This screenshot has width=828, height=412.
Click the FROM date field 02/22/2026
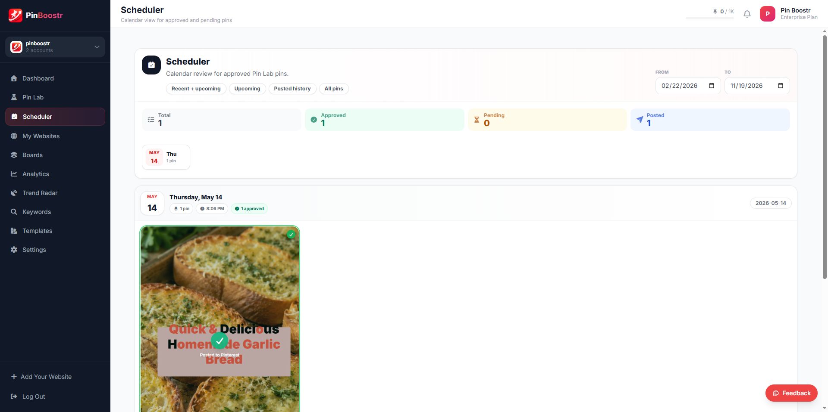pyautogui.click(x=688, y=86)
